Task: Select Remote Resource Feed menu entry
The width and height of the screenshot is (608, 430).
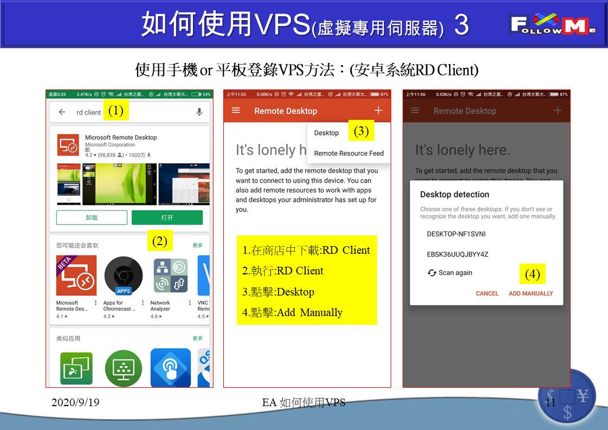Action: click(348, 153)
